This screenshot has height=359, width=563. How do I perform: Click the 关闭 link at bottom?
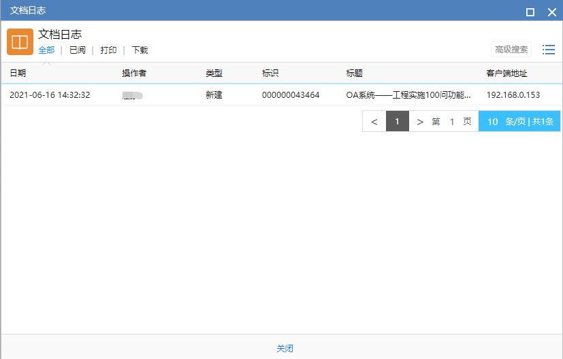point(285,348)
